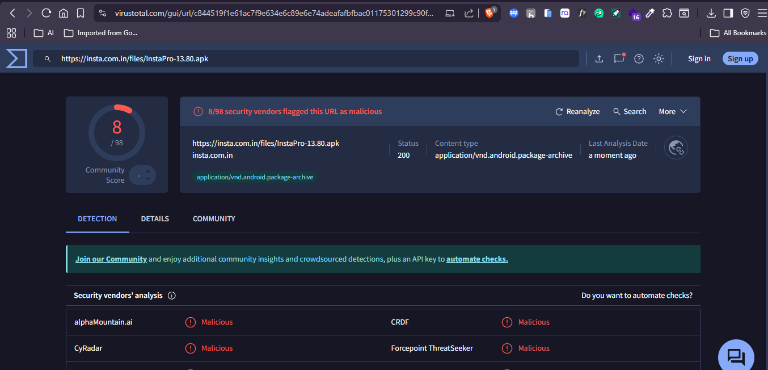Click the URL network graph globe icon
Image resolution: width=768 pixels, height=370 pixels.
tap(676, 148)
